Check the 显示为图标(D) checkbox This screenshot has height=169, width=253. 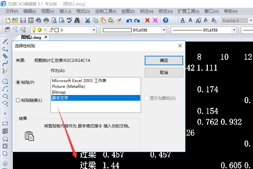[x=146, y=98]
